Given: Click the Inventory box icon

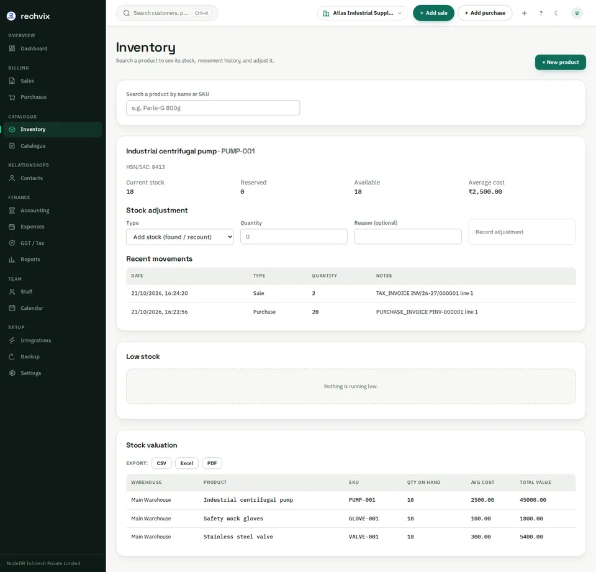Looking at the screenshot, I should point(12,129).
